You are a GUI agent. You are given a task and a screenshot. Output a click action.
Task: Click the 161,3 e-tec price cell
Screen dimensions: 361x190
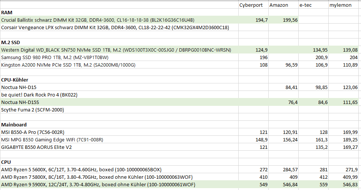pyautogui.click(x=313, y=140)
